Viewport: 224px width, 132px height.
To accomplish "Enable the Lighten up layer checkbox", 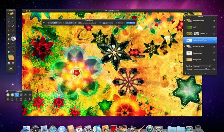I will [x=214, y=34].
